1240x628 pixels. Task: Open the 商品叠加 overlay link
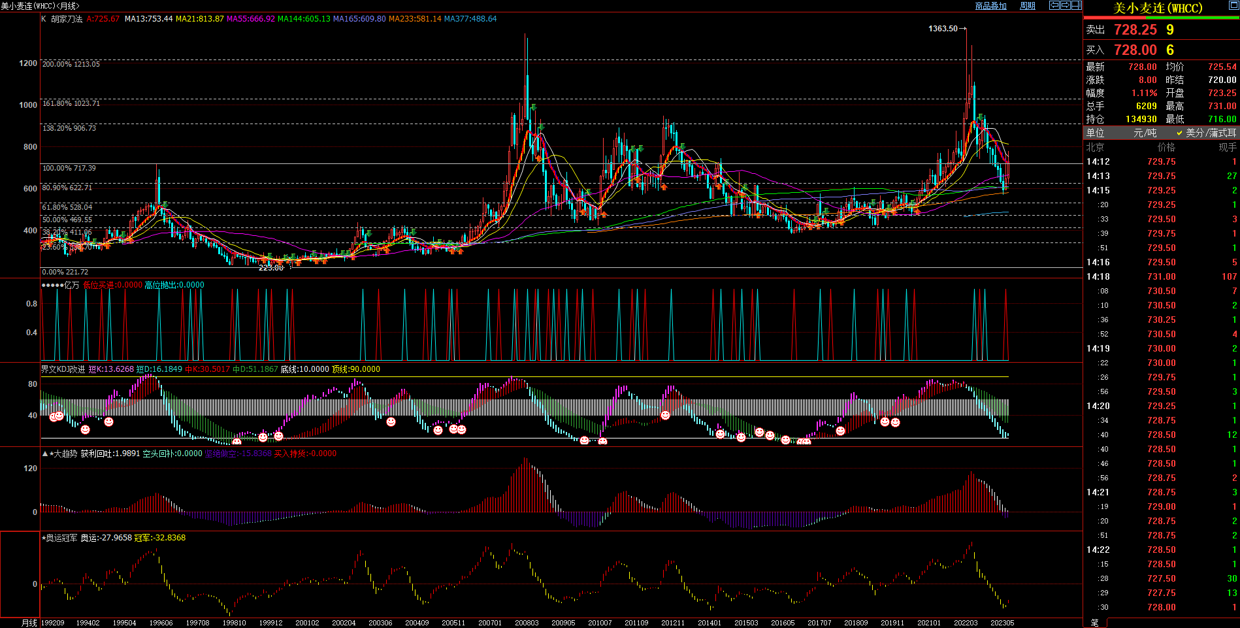[x=990, y=6]
